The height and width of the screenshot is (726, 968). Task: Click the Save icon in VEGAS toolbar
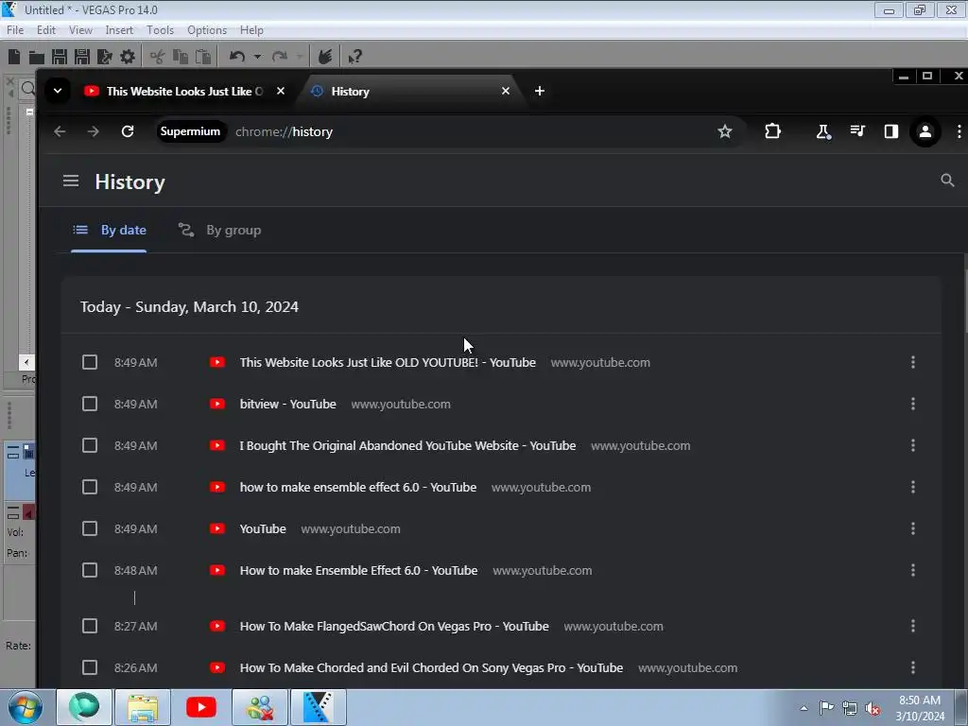coord(60,57)
